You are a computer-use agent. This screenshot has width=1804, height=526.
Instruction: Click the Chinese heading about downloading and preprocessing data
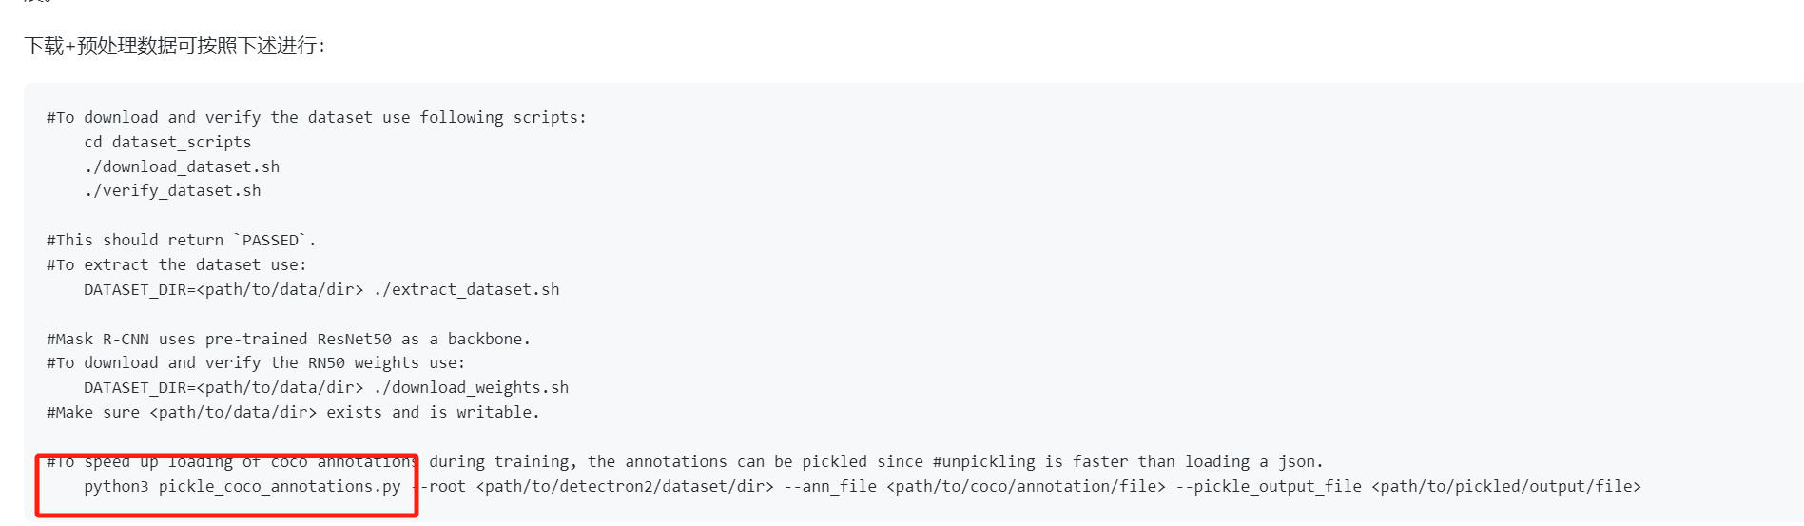coord(175,46)
